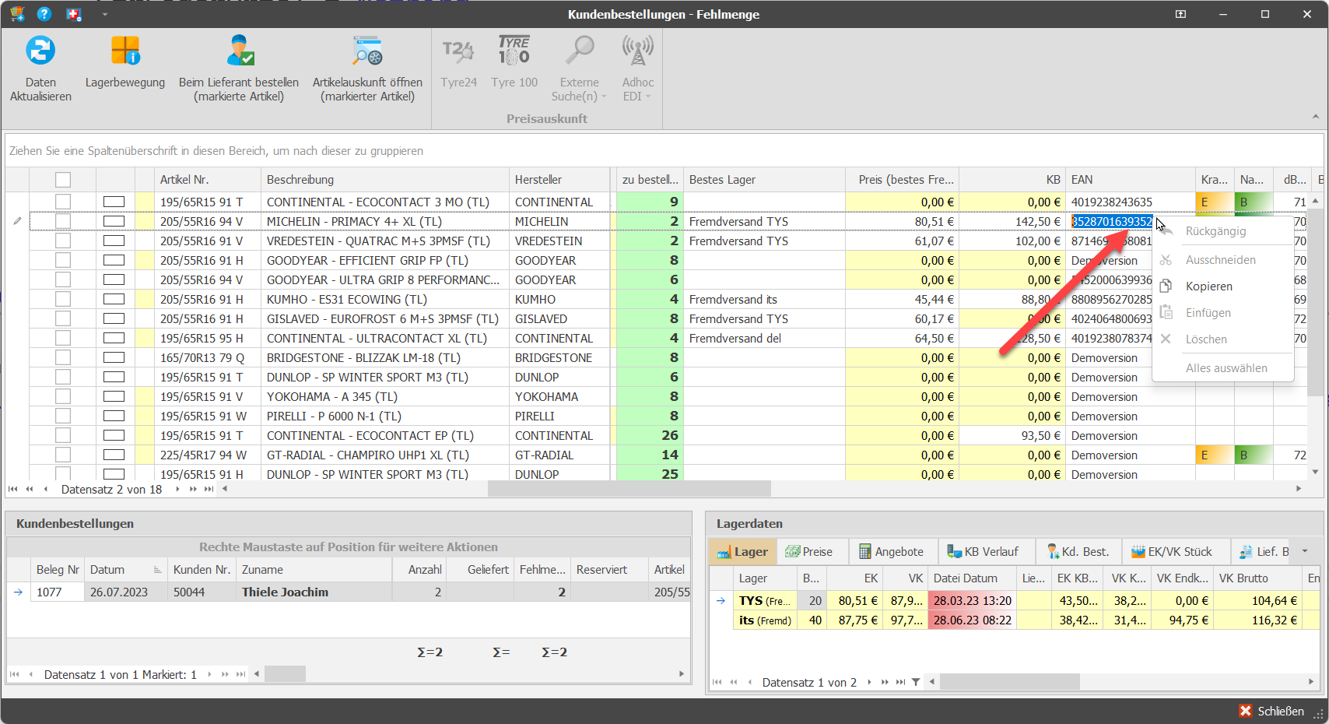Click the Löschen X icon in context menu
The height and width of the screenshot is (724, 1329).
click(1166, 339)
